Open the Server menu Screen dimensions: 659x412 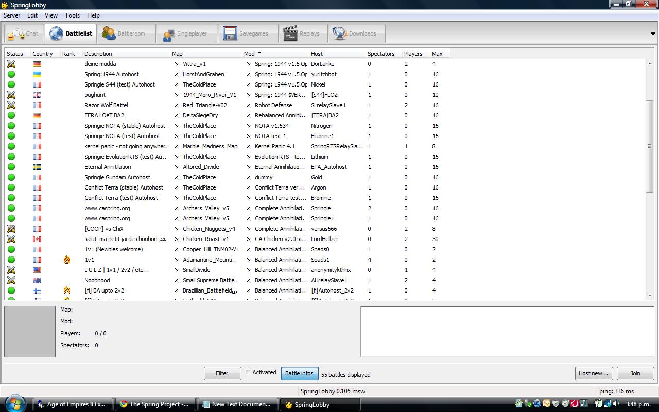[12, 15]
